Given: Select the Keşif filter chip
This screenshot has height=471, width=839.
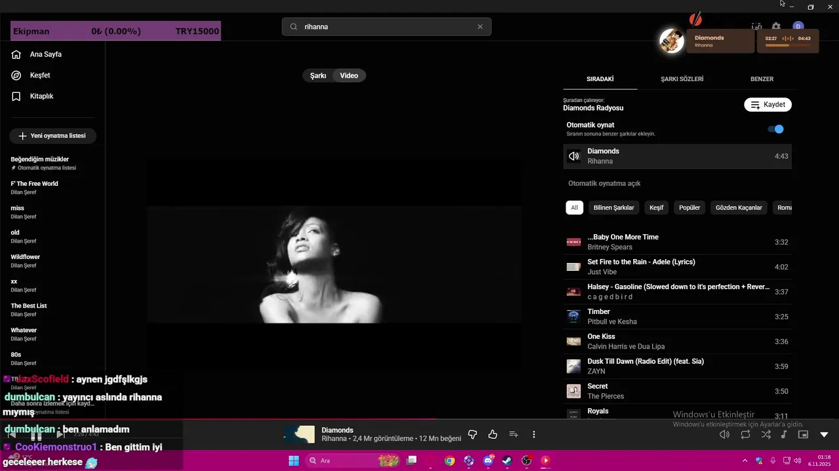Looking at the screenshot, I should [x=656, y=207].
